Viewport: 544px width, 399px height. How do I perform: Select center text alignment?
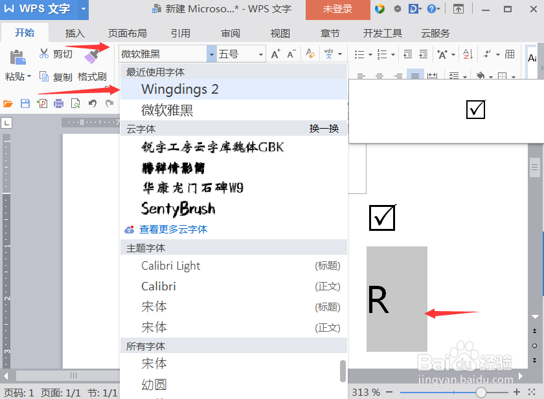click(378, 76)
